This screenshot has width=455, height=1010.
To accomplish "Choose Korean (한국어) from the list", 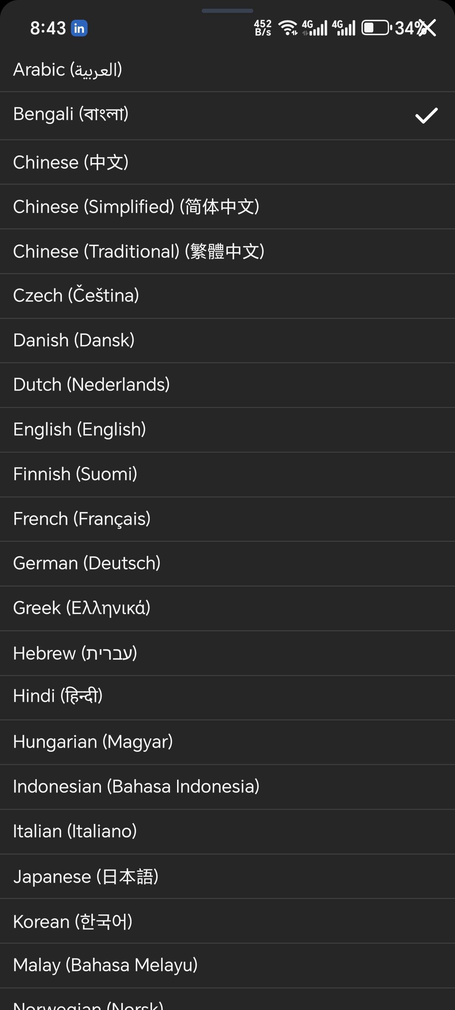I will (x=72, y=921).
